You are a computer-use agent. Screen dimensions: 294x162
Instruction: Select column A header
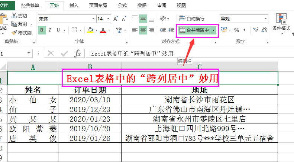point(33,67)
